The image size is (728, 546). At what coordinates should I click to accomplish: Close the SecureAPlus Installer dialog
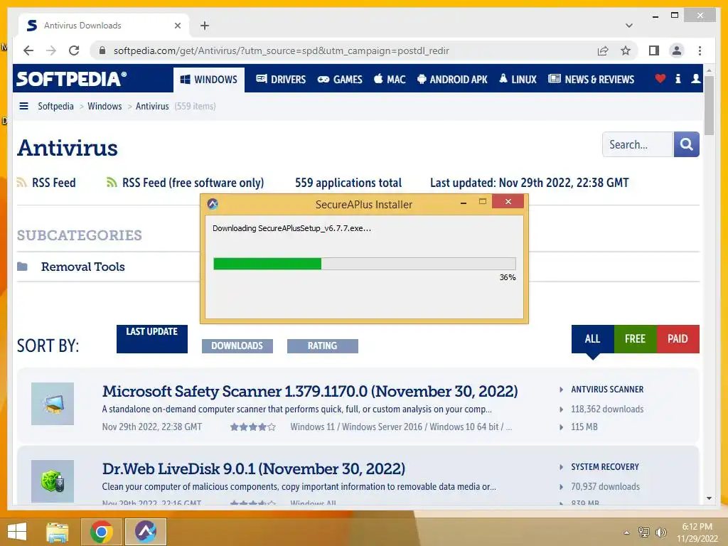(x=508, y=201)
